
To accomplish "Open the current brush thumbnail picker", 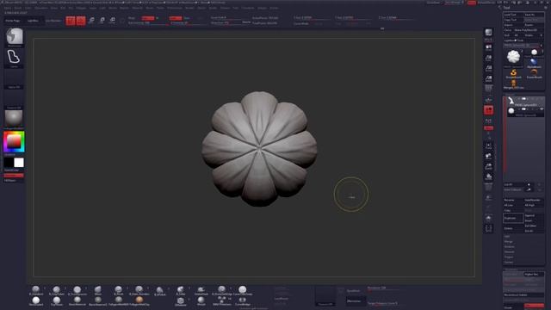I will (15, 37).
